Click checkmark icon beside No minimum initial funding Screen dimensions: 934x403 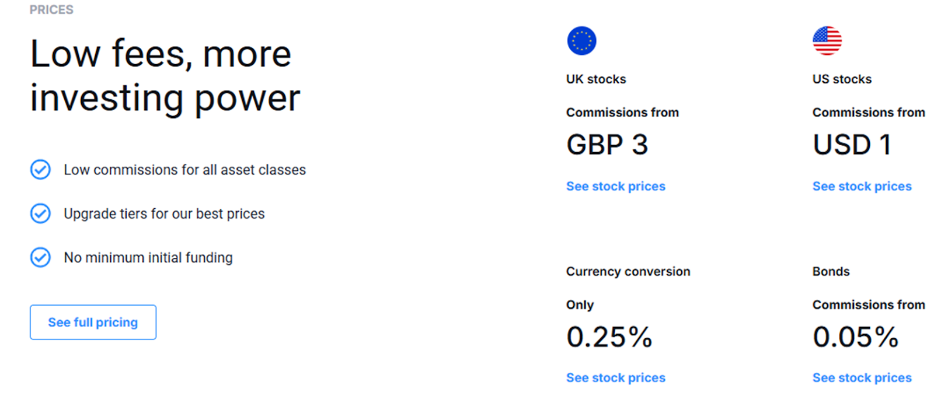[x=40, y=257]
